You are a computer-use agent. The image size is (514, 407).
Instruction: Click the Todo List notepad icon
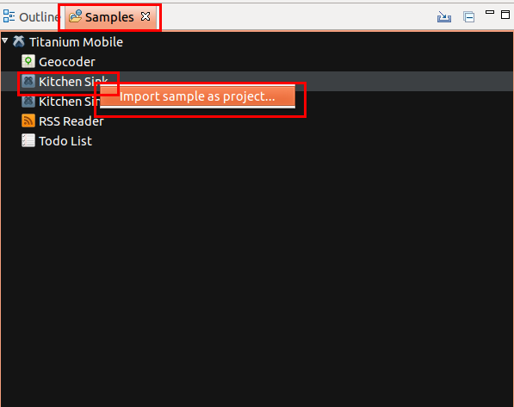click(28, 140)
